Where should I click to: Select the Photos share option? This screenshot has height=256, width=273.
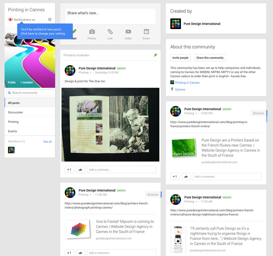pyautogui.click(x=92, y=35)
